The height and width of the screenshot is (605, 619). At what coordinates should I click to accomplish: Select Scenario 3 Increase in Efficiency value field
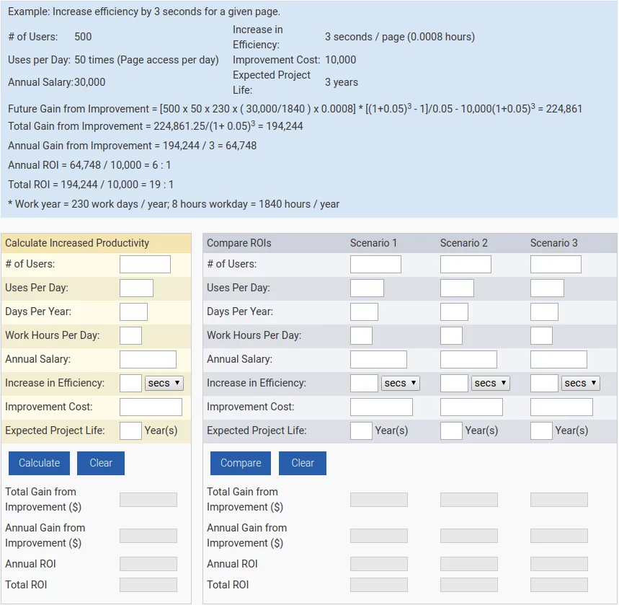(x=544, y=384)
